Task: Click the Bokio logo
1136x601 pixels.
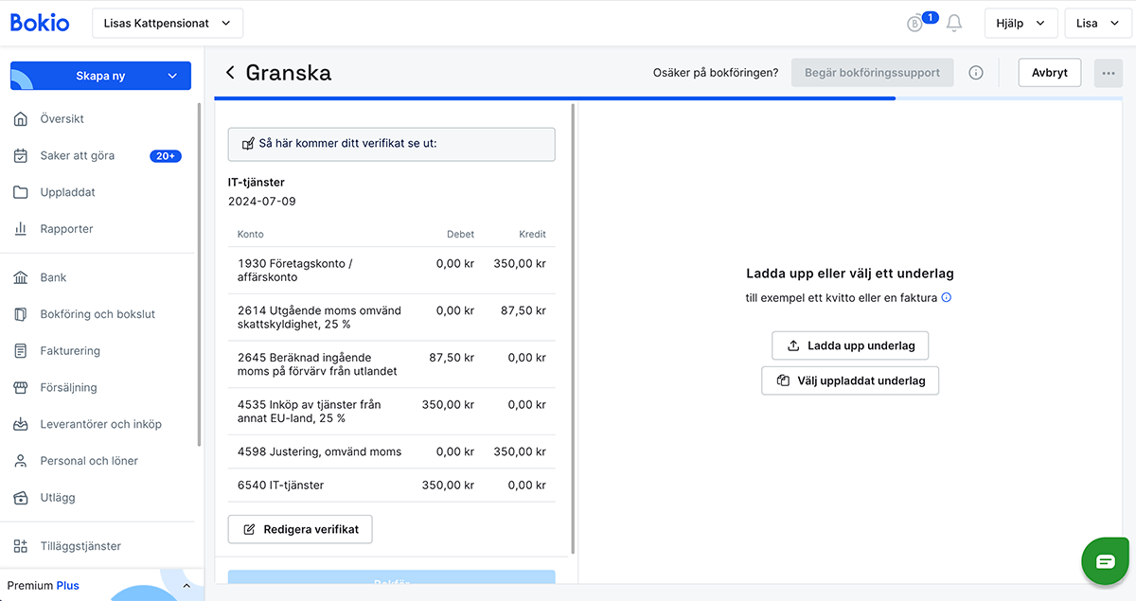Action: point(39,22)
